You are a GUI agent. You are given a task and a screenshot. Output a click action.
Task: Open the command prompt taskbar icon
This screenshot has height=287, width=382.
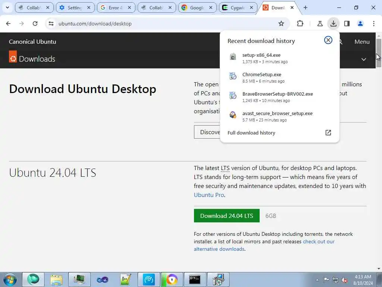coord(195,280)
